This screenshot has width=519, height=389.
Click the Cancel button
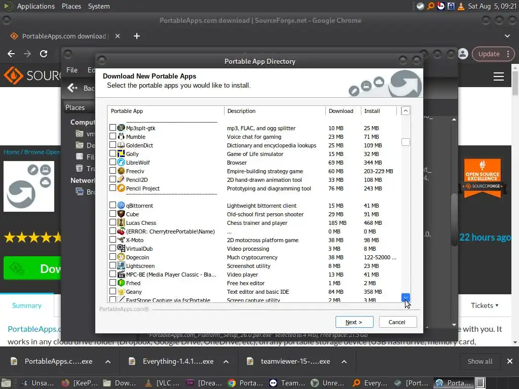[x=397, y=322]
